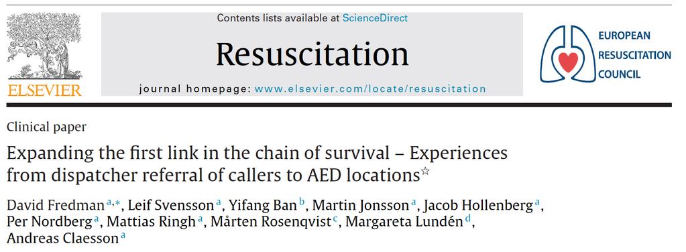The height and width of the screenshot is (252, 686).
Task: Click the Clinical paper section label
Action: pyautogui.click(x=47, y=127)
